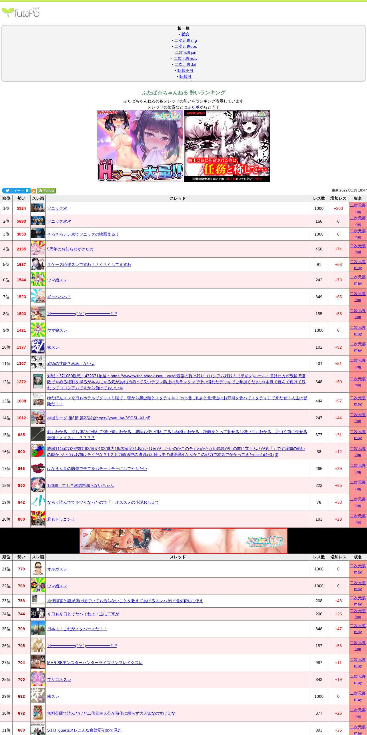
Task: Click the futaPo logo
Action: 21,12
